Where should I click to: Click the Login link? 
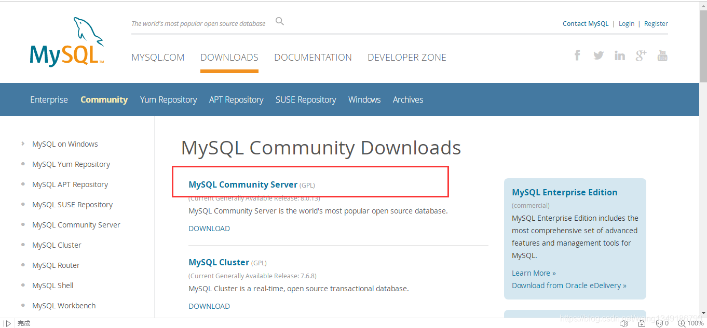[627, 24]
